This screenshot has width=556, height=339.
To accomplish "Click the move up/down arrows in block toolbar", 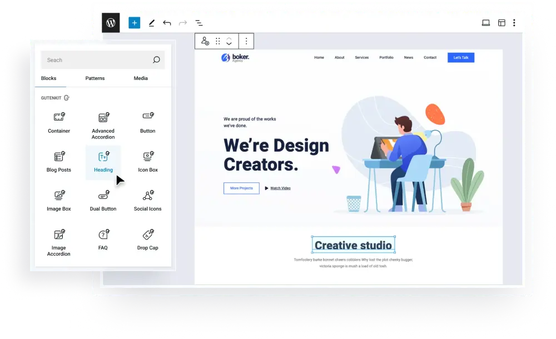I will (x=229, y=41).
